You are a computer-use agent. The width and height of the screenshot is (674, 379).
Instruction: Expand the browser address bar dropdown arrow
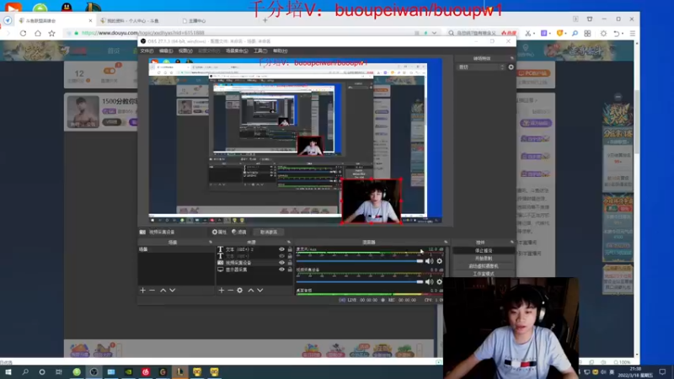[x=434, y=33]
